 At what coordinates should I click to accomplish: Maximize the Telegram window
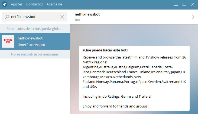[184, 4]
